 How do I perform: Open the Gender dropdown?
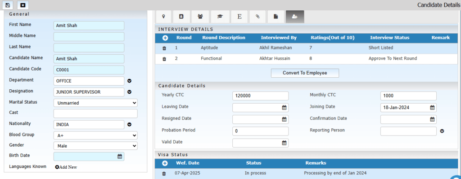coord(95,146)
